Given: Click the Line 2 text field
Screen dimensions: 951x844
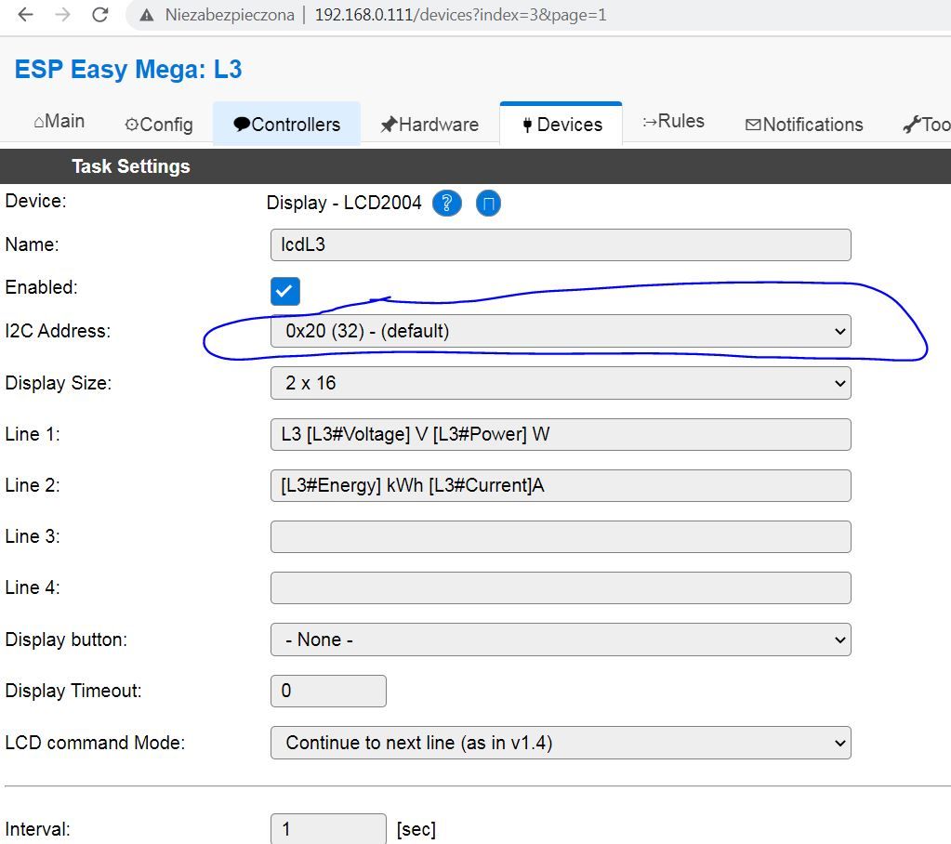Looking at the screenshot, I should [x=561, y=485].
